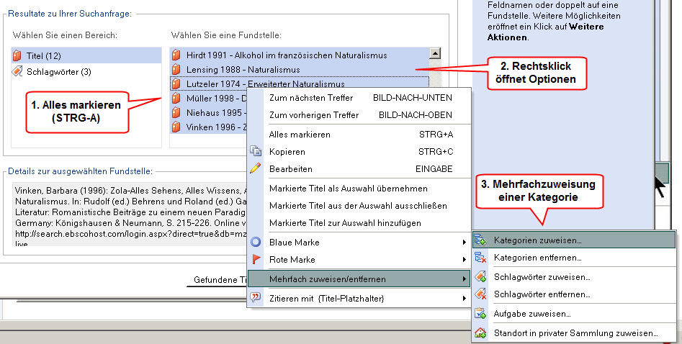682x344 pixels.
Task: Choose Kategorien zuweisen… in submenu
Action: (x=574, y=240)
